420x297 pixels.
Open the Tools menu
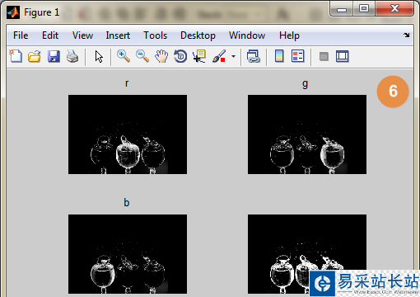point(155,35)
